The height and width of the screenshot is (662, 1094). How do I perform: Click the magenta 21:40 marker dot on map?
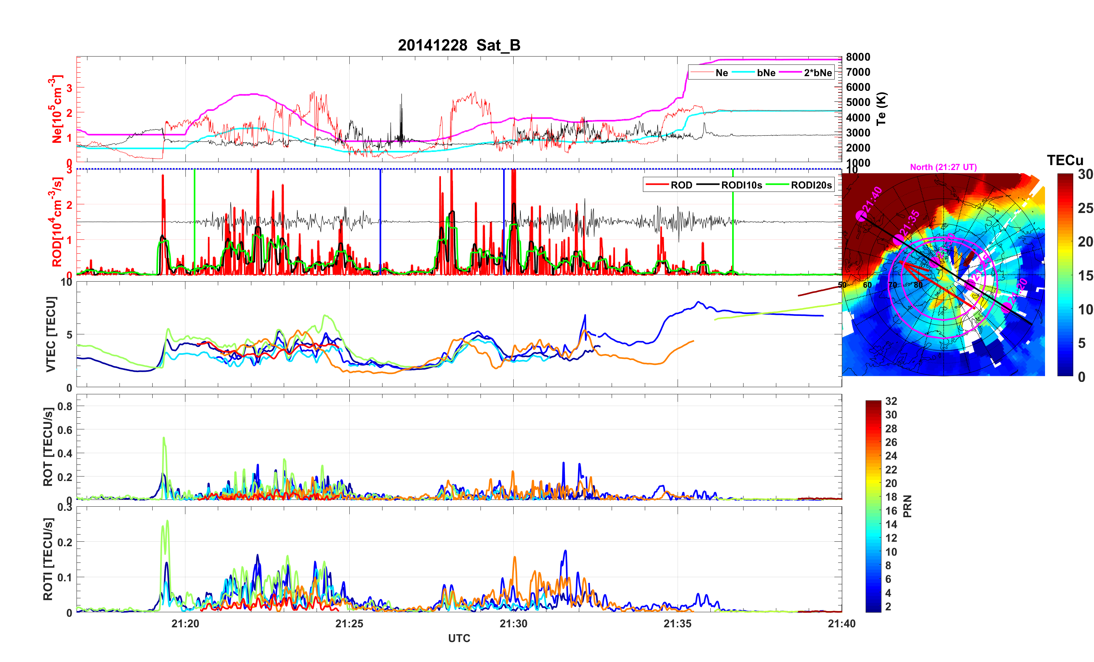861,216
